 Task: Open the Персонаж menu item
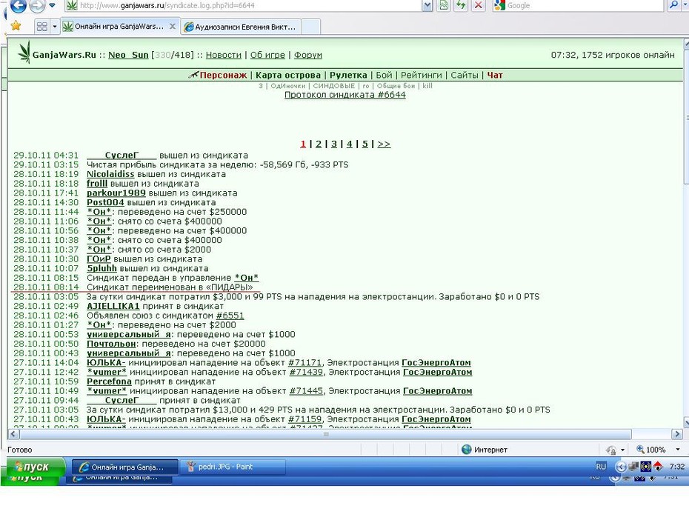point(223,75)
